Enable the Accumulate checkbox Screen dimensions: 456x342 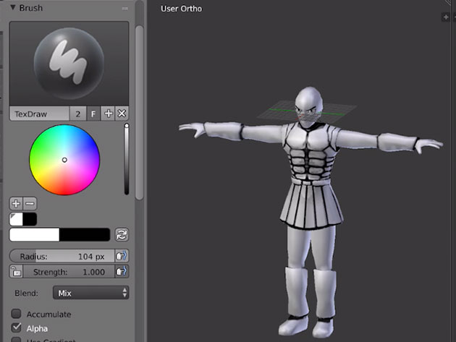pos(16,314)
